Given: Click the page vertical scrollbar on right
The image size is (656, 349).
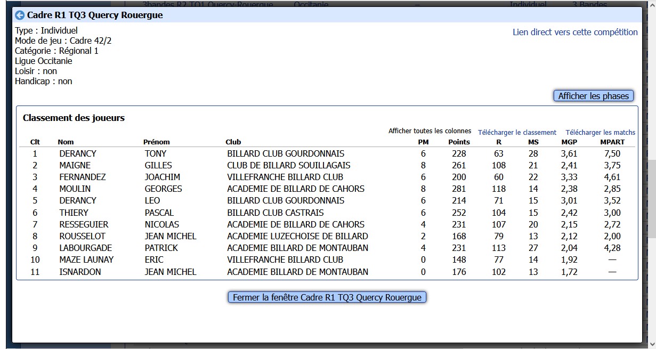Looking at the screenshot, I should click(x=651, y=197).
